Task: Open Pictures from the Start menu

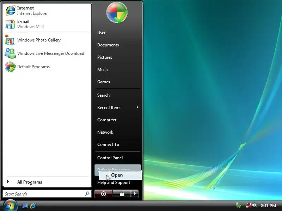Action: pos(105,57)
